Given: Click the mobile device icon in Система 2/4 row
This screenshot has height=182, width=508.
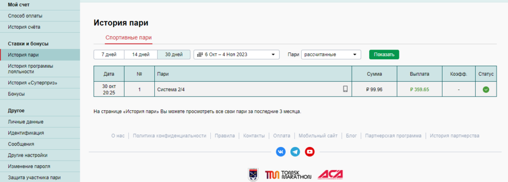Looking at the screenshot, I should (345, 89).
